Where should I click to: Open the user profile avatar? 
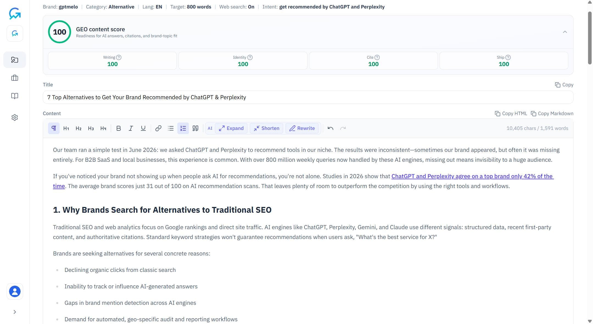(15, 291)
